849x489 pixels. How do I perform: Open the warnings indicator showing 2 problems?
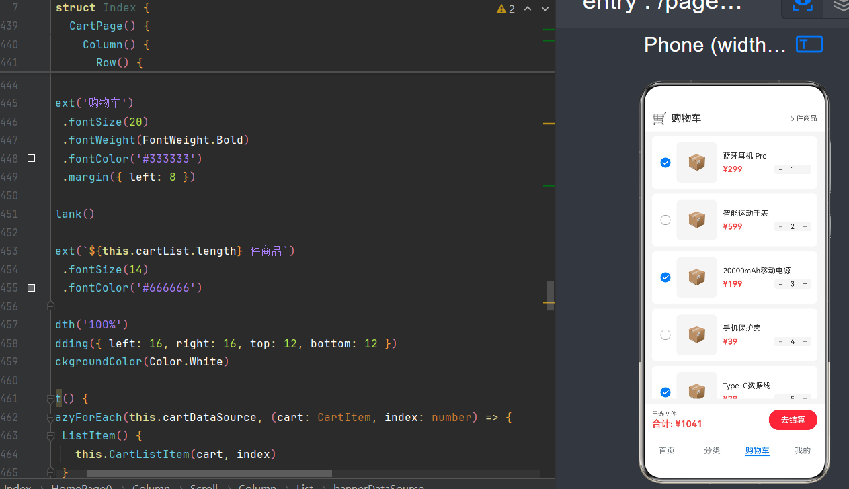pyautogui.click(x=506, y=9)
